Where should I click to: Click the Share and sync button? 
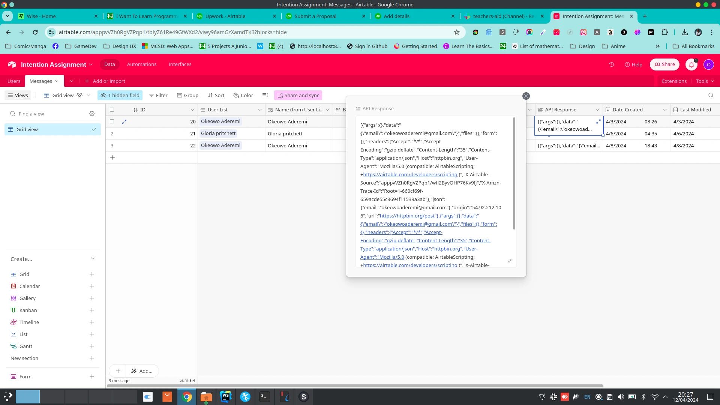[x=298, y=95]
